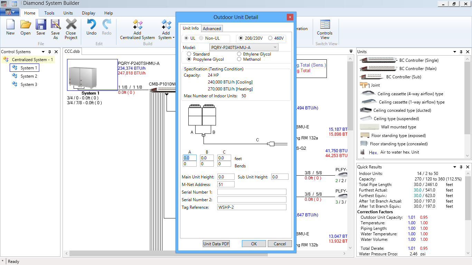The height and width of the screenshot is (265, 472).
Task: Click Cancel in Outdoor Unit Detail
Action: point(280,244)
